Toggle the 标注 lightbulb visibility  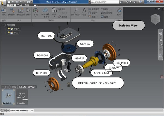coord(9,33)
